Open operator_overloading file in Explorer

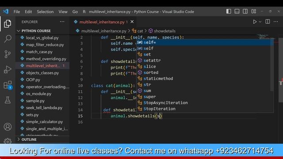tap(42, 87)
